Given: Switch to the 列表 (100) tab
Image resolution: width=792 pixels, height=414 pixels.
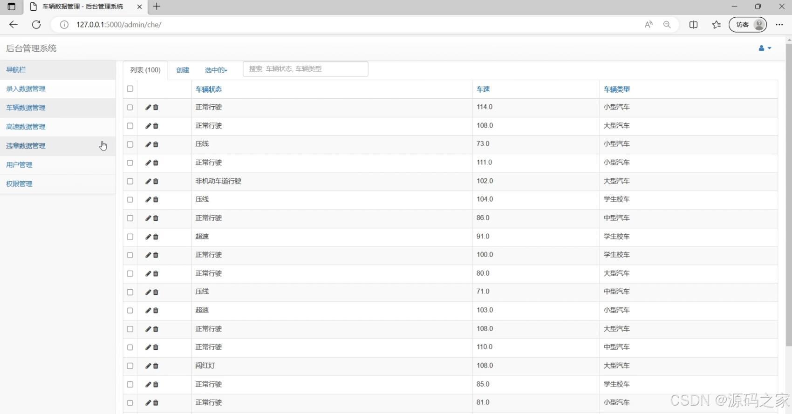Looking at the screenshot, I should (x=145, y=70).
